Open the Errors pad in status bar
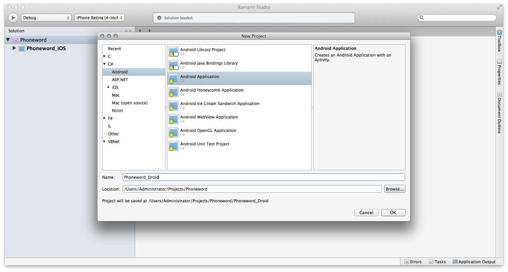The image size is (508, 272). [x=413, y=262]
